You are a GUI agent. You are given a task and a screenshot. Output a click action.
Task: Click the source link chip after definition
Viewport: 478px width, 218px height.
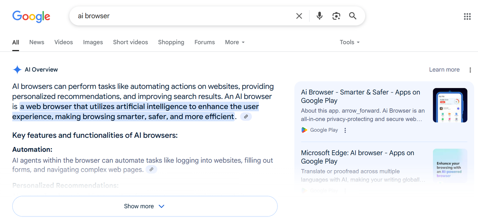(246, 117)
